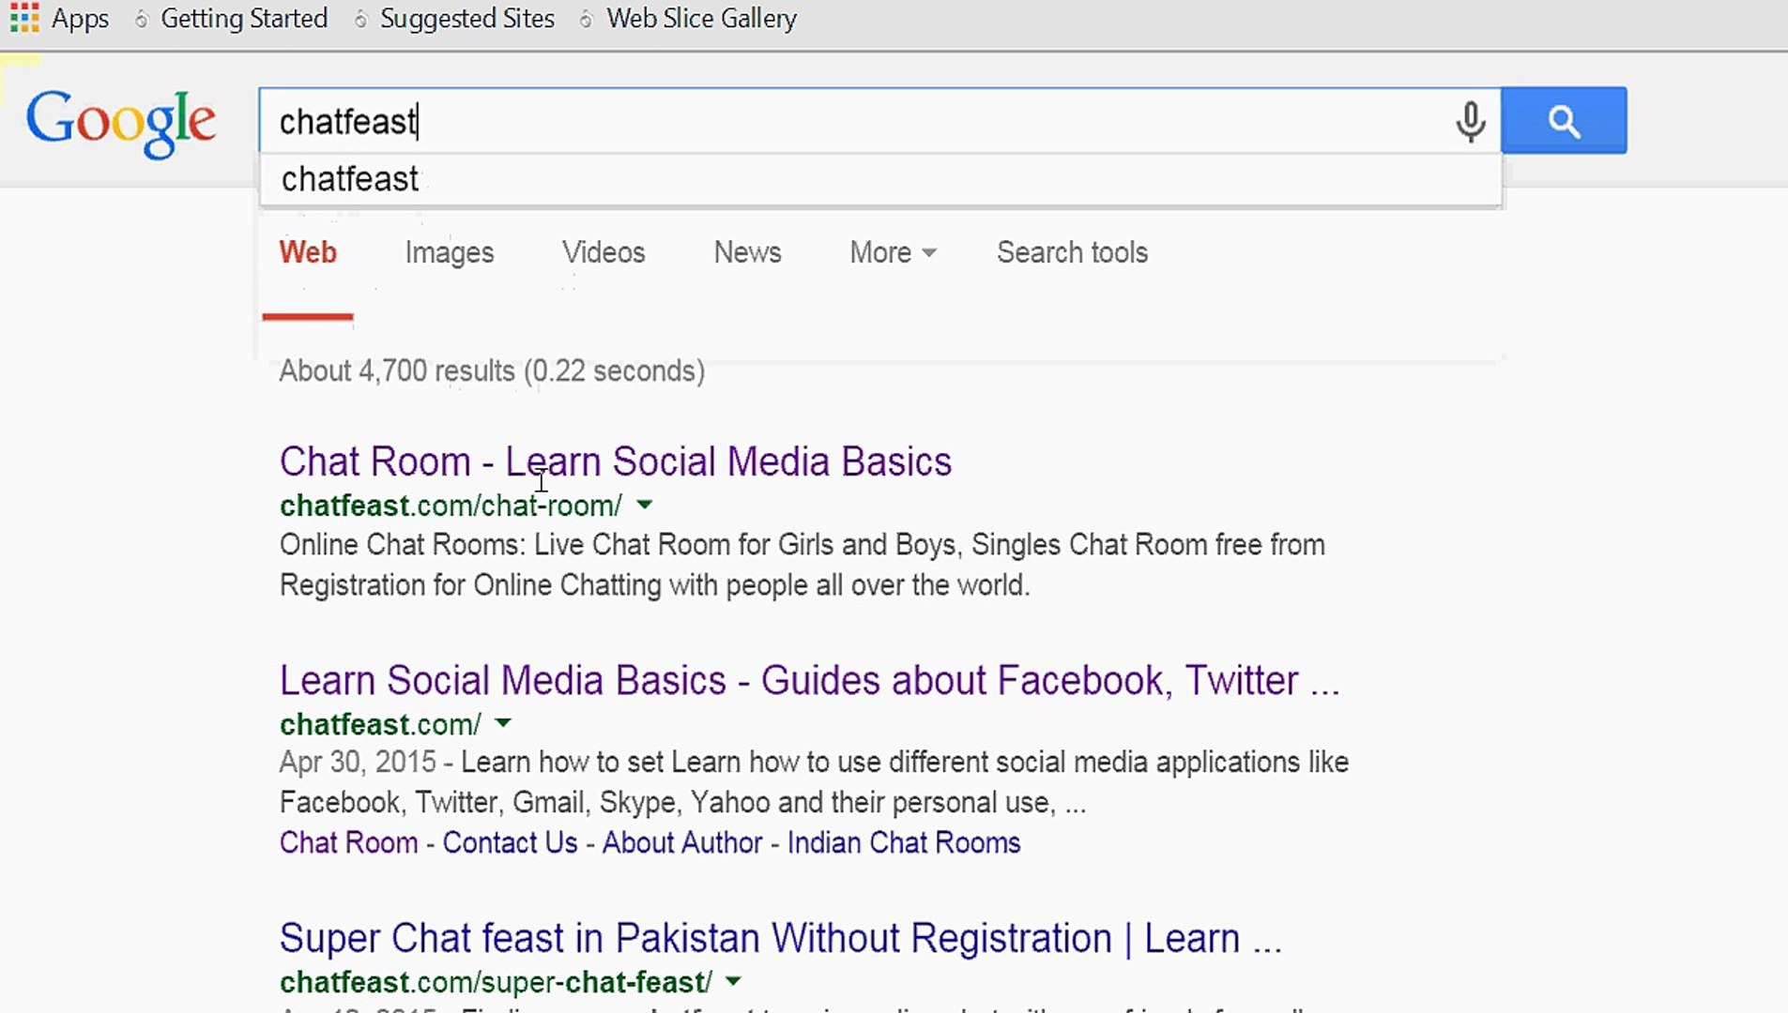This screenshot has width=1788, height=1013.
Task: Expand arrow next to chatfeast.com/chat-room/ URL
Action: [645, 505]
